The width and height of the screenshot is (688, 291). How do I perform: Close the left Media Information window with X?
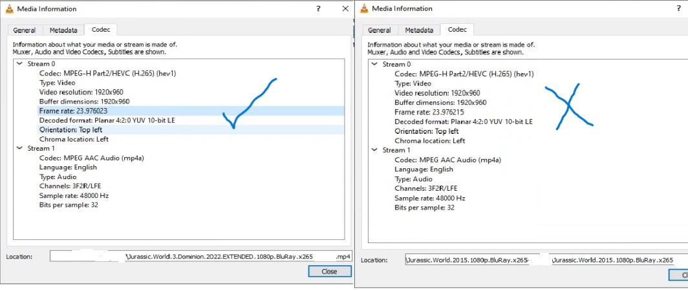tap(345, 9)
